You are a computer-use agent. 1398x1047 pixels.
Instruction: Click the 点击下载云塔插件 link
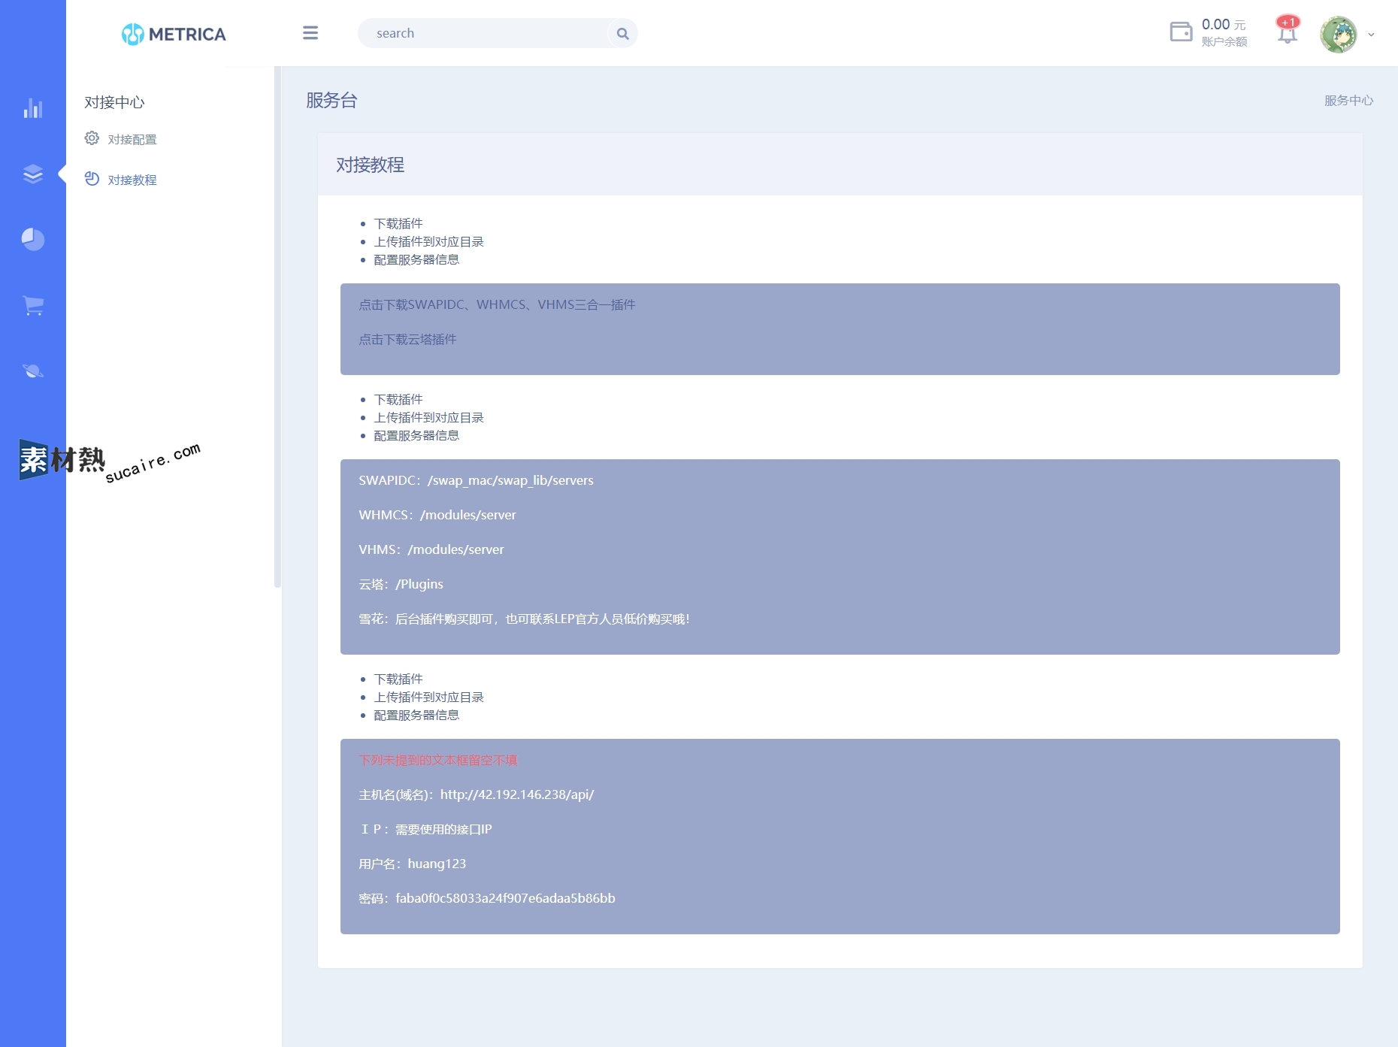click(x=407, y=339)
